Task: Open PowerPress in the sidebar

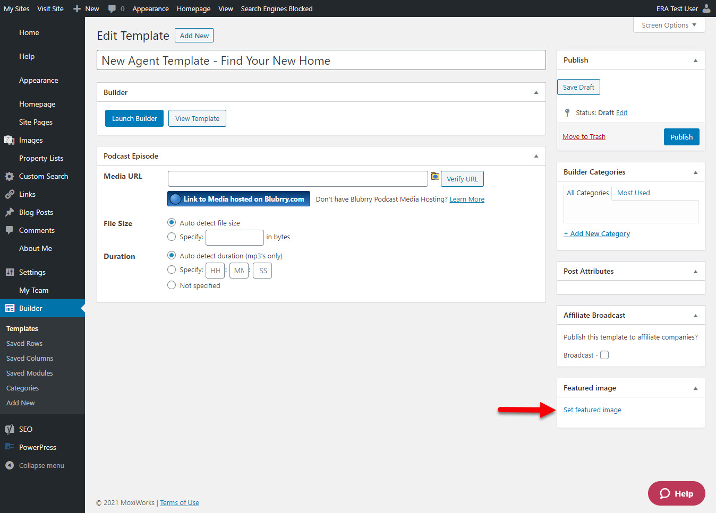Action: click(37, 447)
